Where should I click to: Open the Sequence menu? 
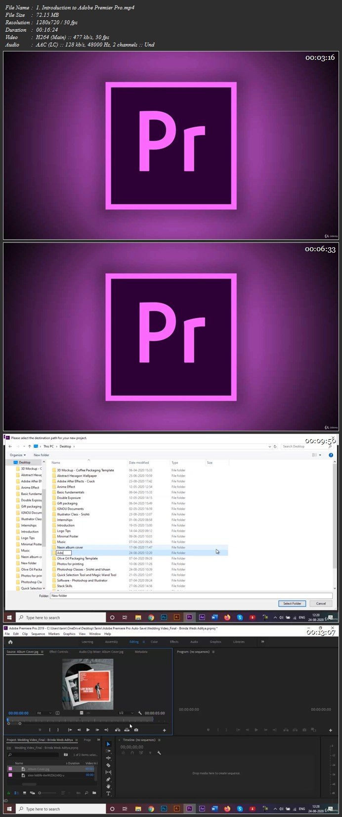(38, 634)
